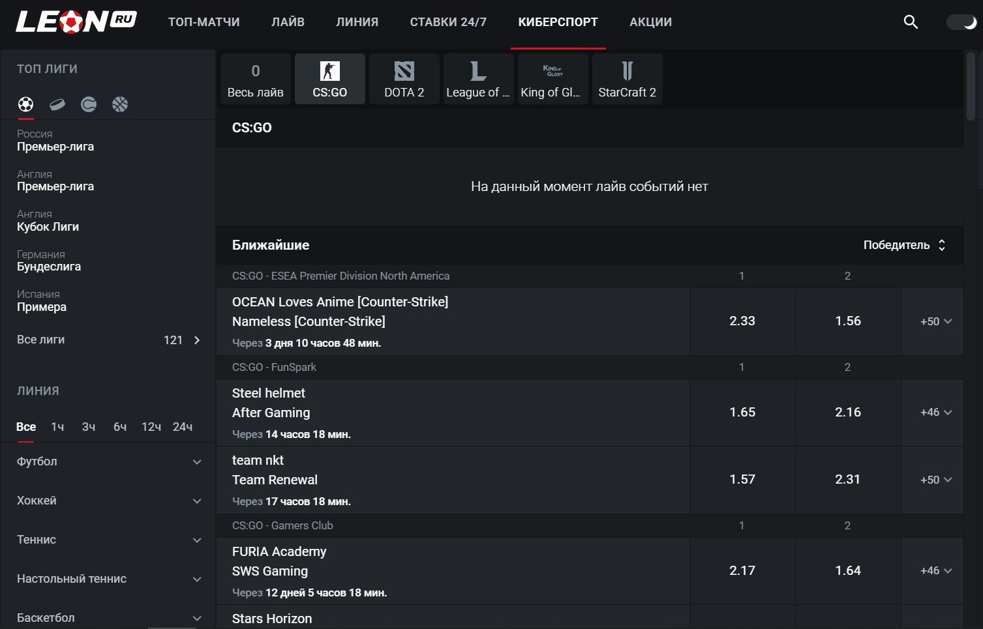Open Steel helmet vs After Gaming match
The image size is (983, 629).
click(x=453, y=413)
